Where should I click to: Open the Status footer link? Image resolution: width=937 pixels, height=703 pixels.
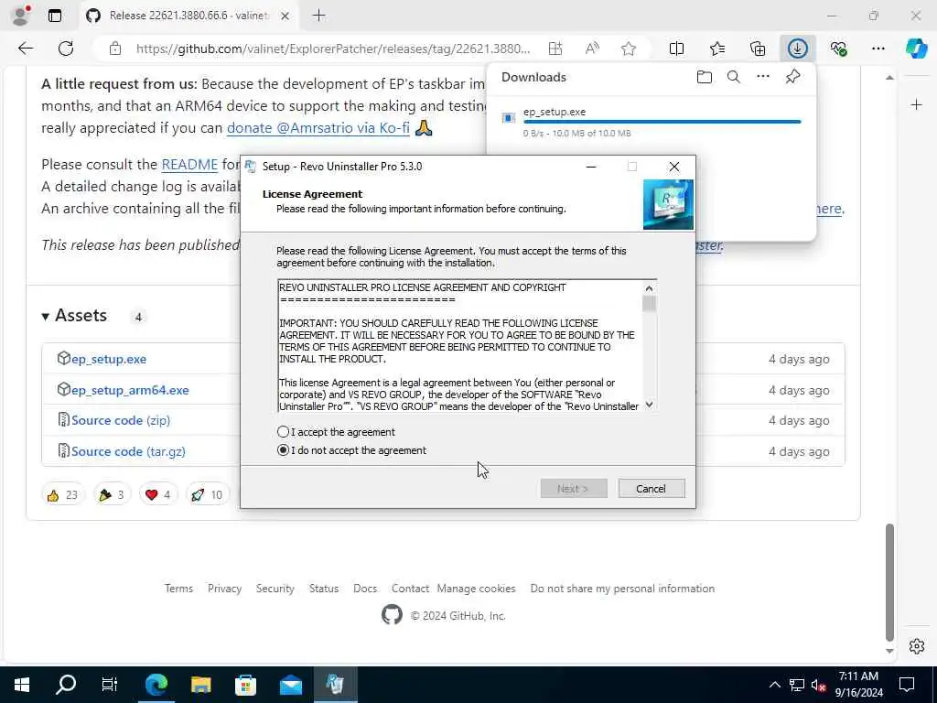324,589
